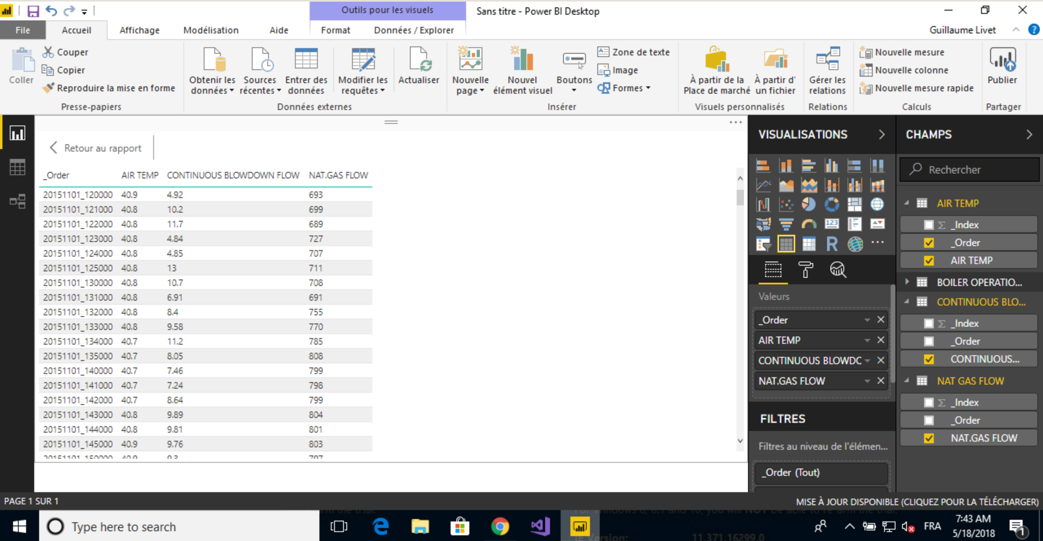Collapse the Visualisations pane chevron

[882, 135]
